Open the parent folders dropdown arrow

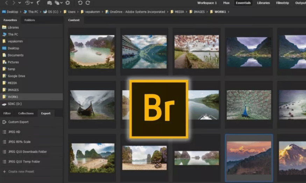pyautogui.click(x=20, y=3)
